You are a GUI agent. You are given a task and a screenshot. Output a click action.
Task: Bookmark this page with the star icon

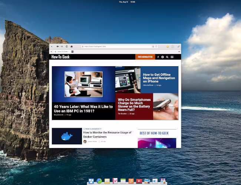click(156, 47)
